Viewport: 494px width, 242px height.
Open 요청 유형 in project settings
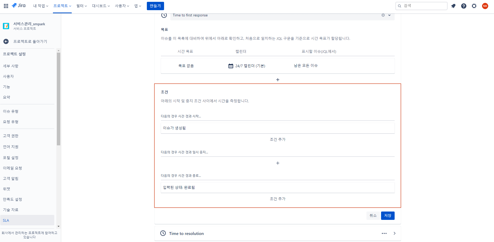click(x=11, y=122)
